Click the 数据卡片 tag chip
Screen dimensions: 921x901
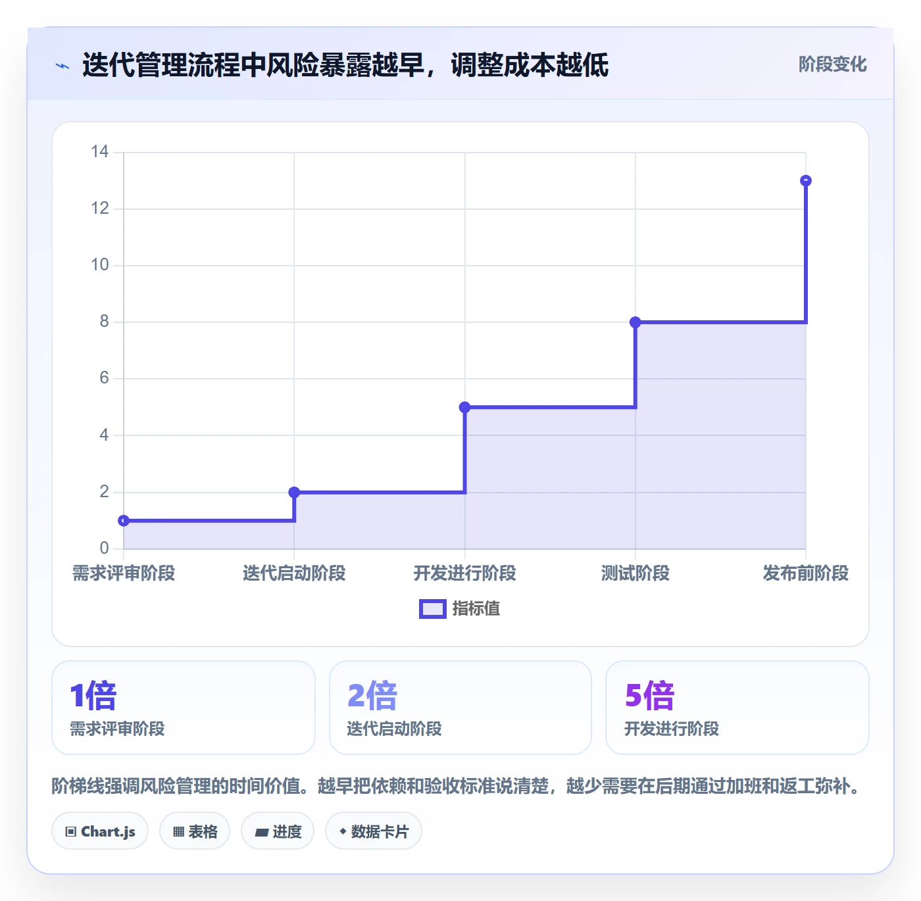tap(374, 831)
